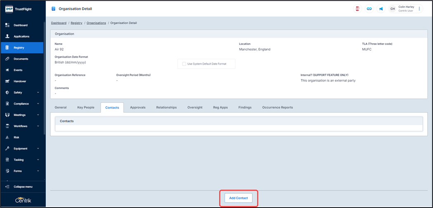Open Events megaphone icon in sidebar
The image size is (433, 208).
click(x=7, y=70)
